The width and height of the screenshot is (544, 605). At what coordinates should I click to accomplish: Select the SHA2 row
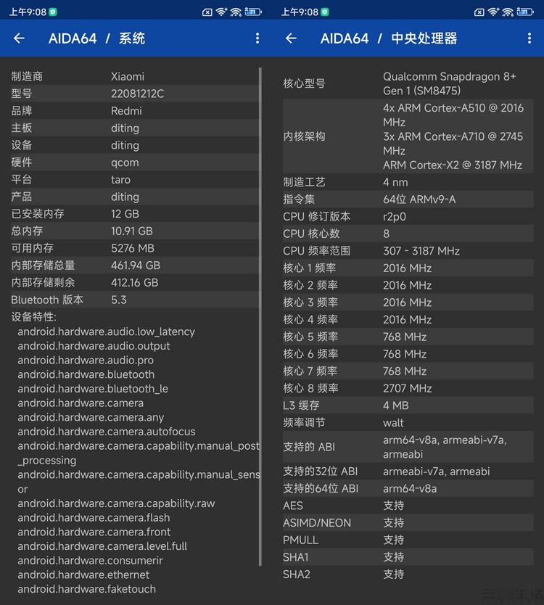click(x=408, y=574)
